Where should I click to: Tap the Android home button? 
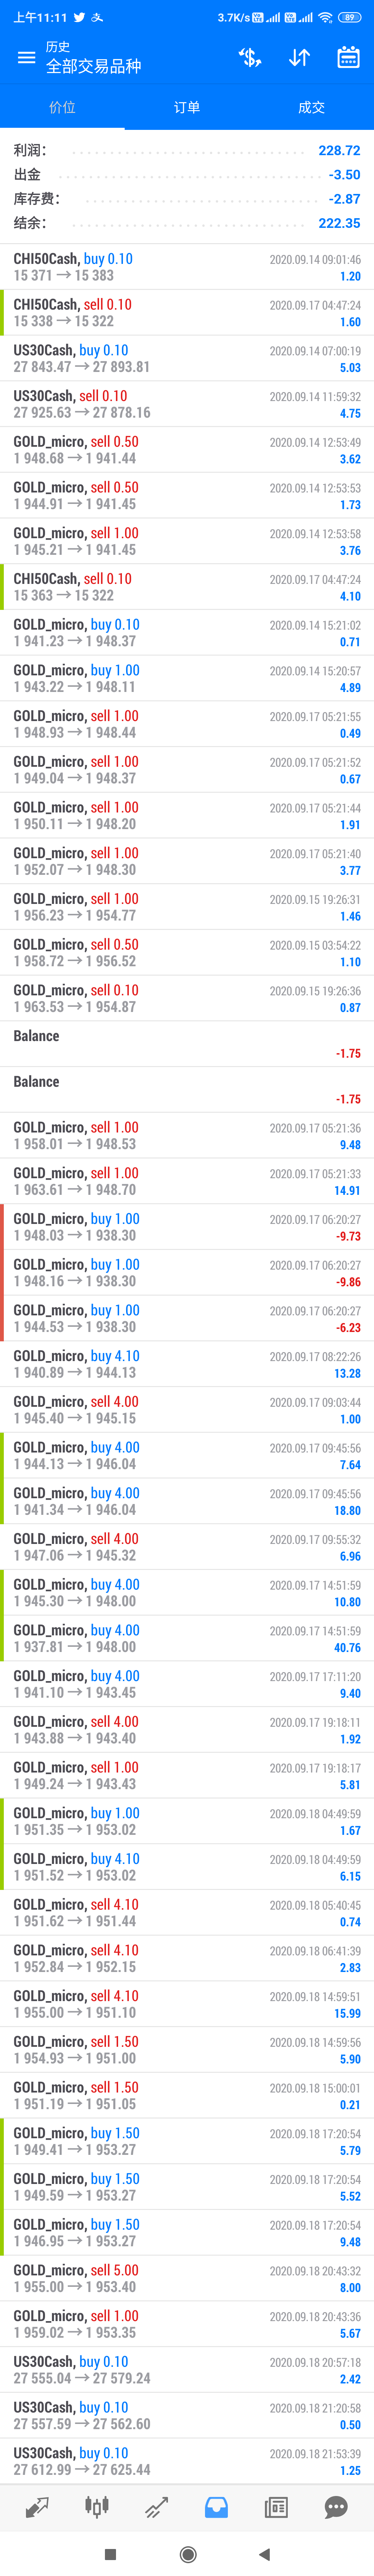(x=187, y=2553)
